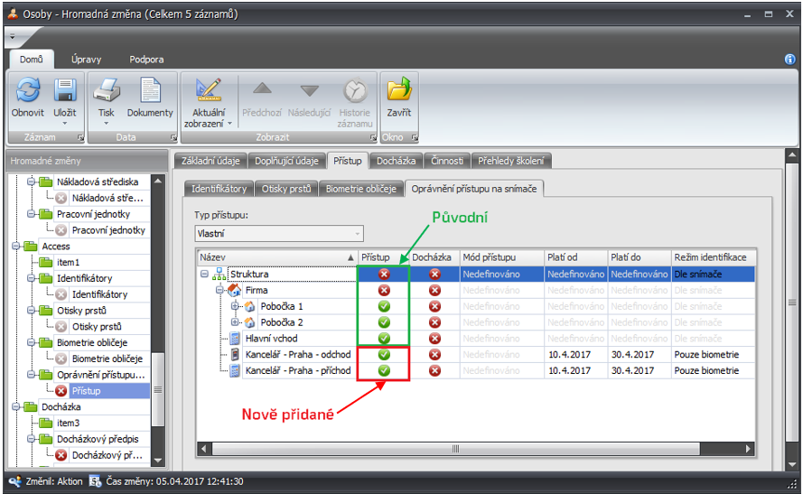Viewport: 803px width, 494px height.
Task: Click the blue info icon at top right
Action: [789, 60]
